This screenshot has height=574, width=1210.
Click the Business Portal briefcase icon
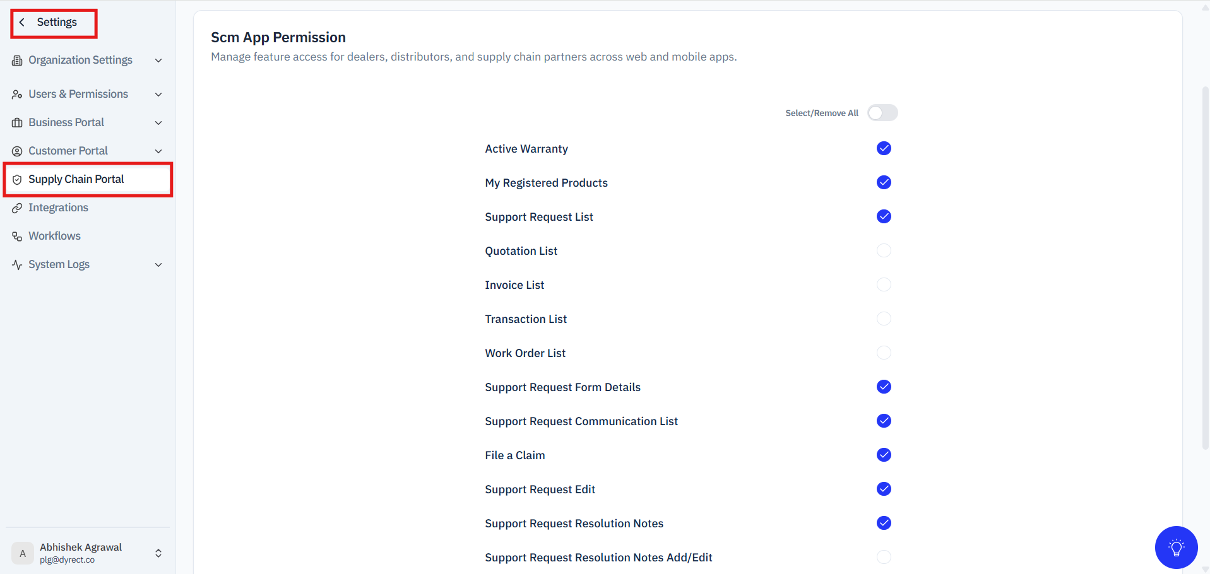pos(17,123)
